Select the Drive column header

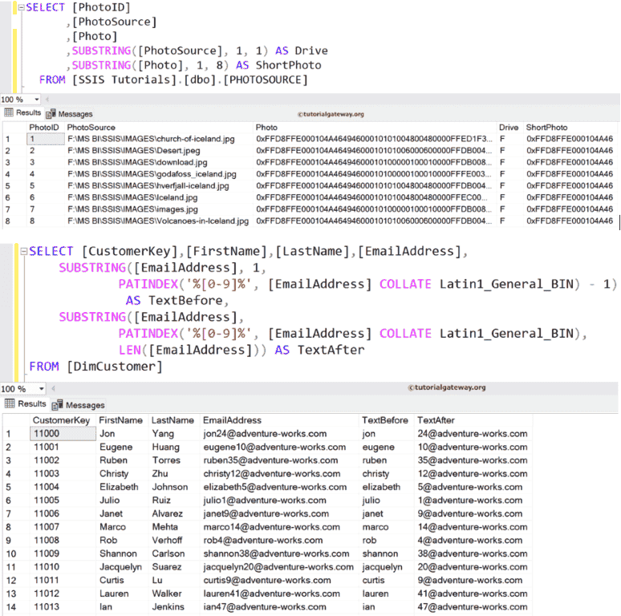(x=509, y=128)
